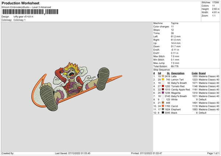Image resolution: width=221 pixels, height=156 pixels.
Task: Click the 'Elephant' description text
Action: (x=176, y=109)
